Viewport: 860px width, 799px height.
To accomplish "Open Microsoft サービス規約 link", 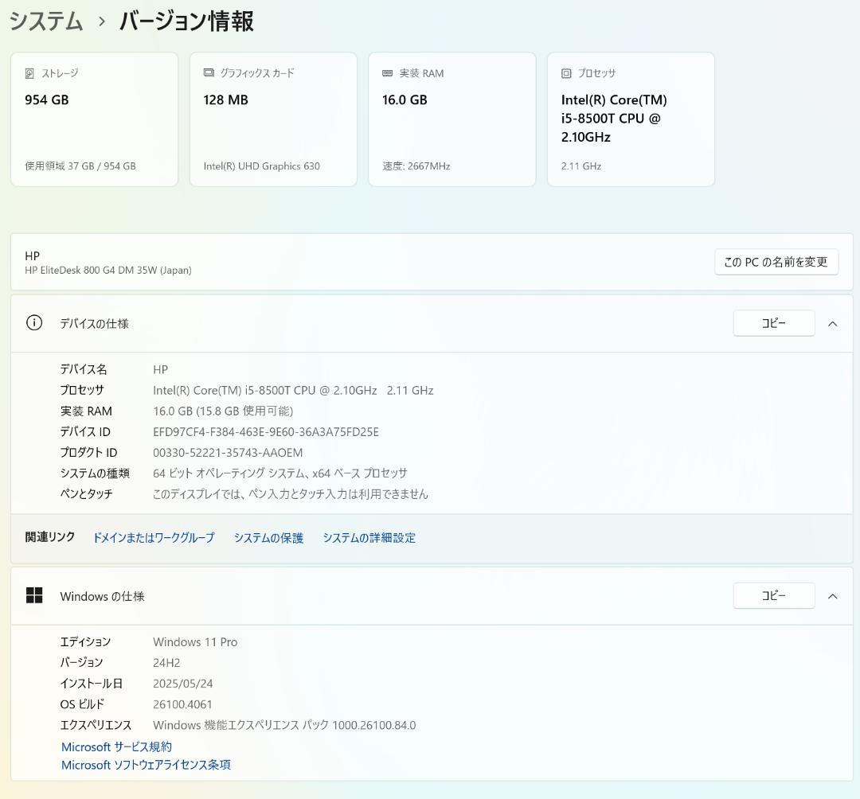I will point(116,746).
